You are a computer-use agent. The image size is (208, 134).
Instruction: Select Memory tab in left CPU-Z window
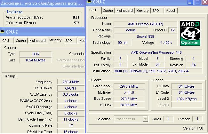pos(55,40)
